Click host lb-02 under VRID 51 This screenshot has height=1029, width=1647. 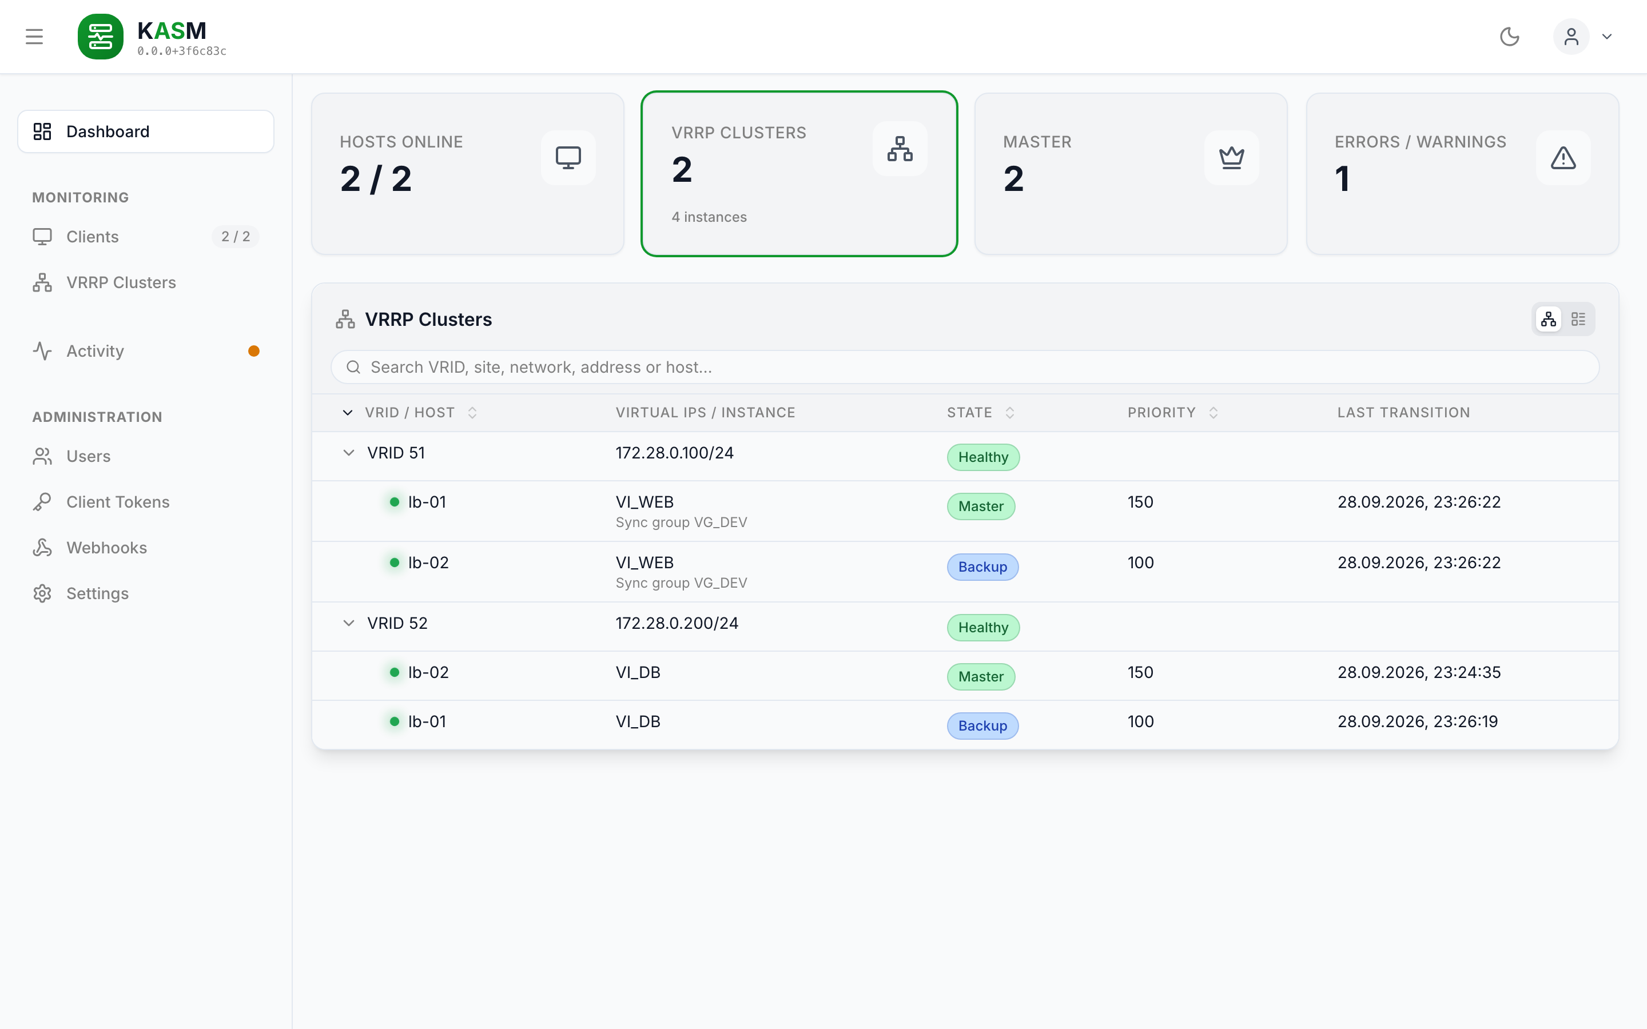[428, 563]
